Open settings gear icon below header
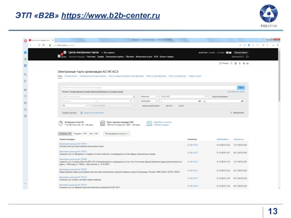This screenshot has height=218, width=291. [x=244, y=63]
